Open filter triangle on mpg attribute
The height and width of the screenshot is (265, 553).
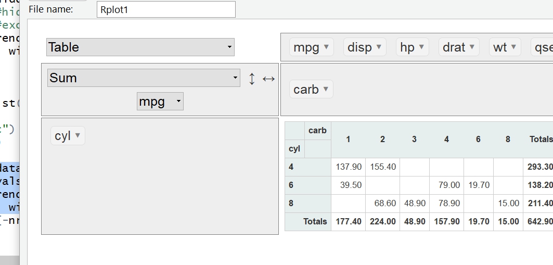click(x=326, y=47)
